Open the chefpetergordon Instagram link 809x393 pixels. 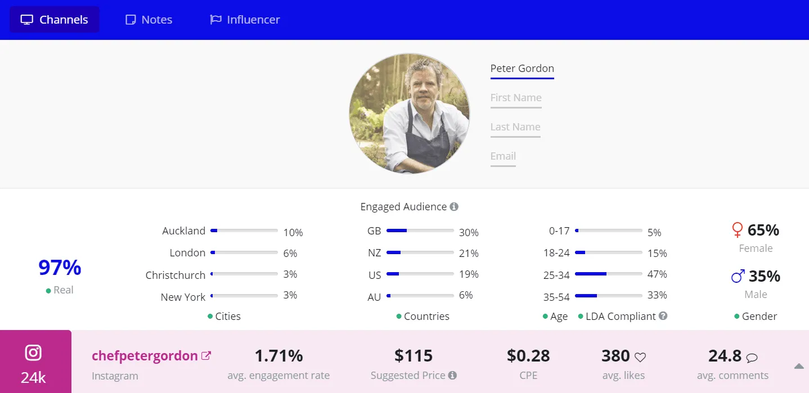(x=145, y=356)
